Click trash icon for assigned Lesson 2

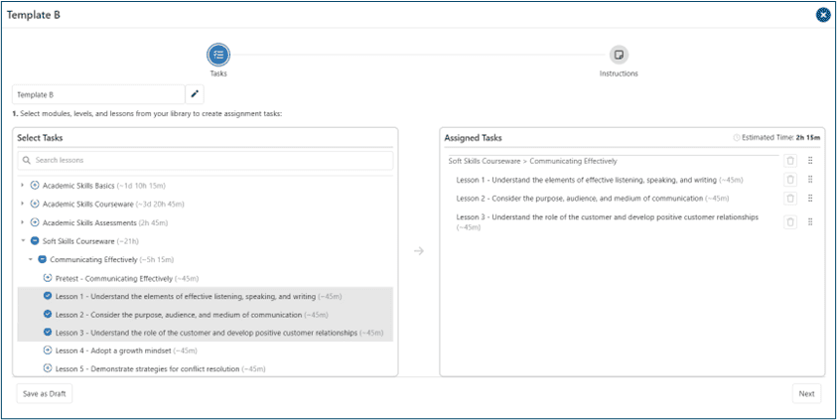pyautogui.click(x=790, y=199)
